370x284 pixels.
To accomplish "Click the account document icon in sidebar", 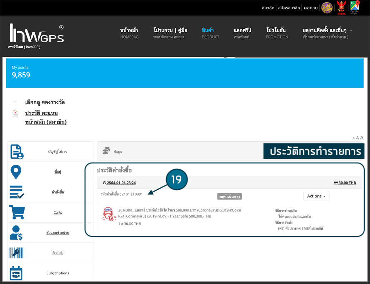I will (x=17, y=152).
